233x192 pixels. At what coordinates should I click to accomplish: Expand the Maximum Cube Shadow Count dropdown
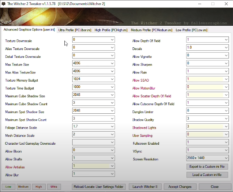click(93, 103)
